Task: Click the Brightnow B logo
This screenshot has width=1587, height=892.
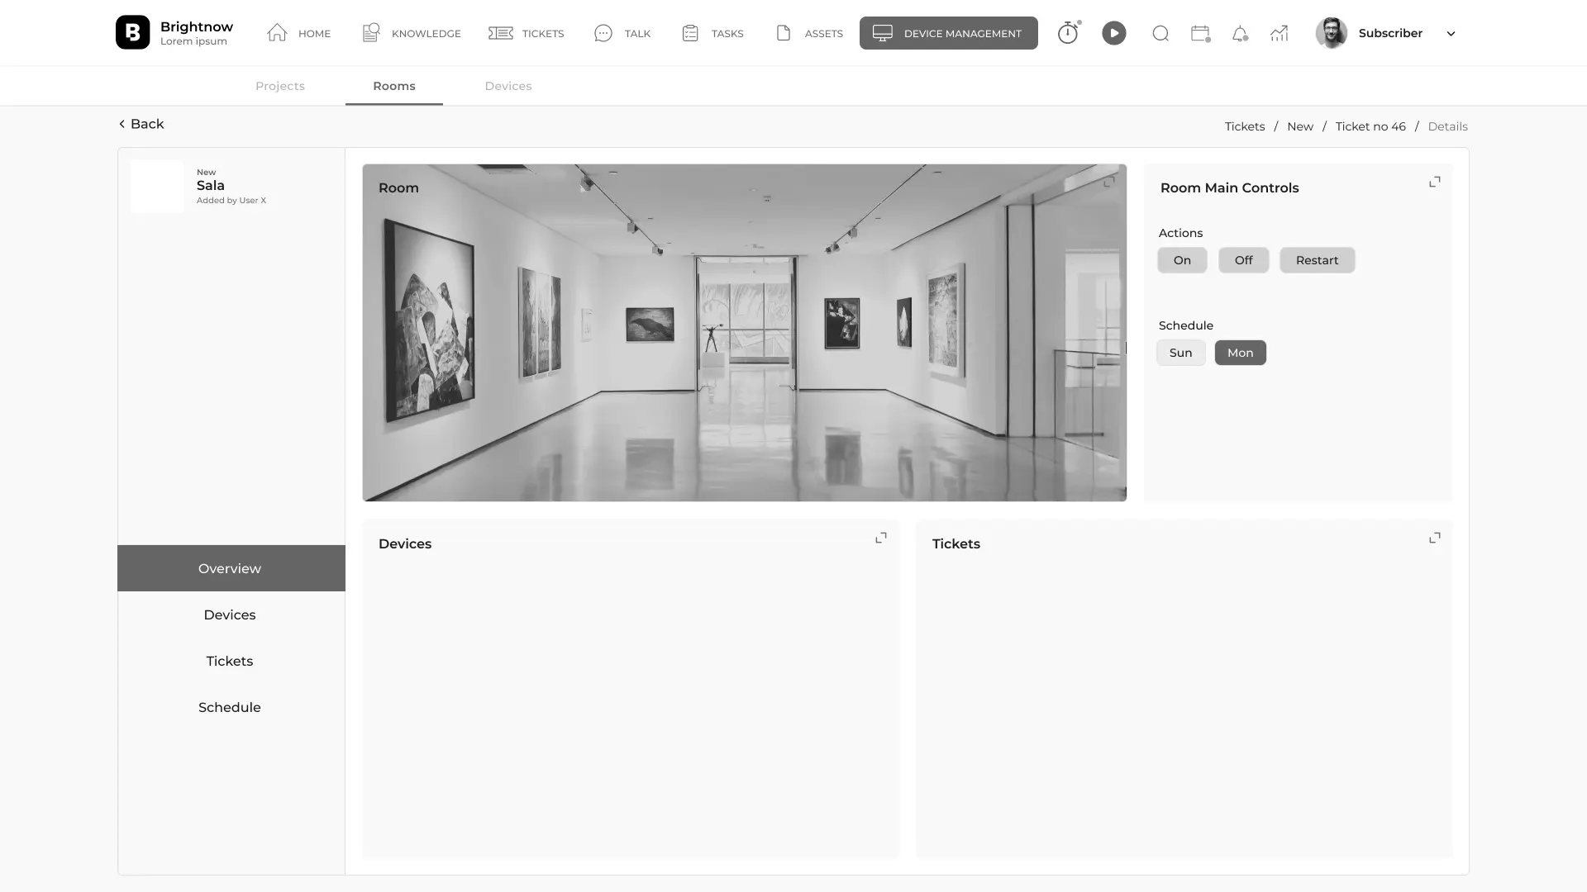Action: click(x=132, y=33)
